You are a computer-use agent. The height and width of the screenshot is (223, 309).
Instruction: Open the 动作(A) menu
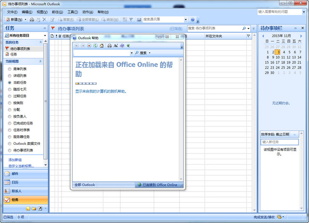(88, 12)
